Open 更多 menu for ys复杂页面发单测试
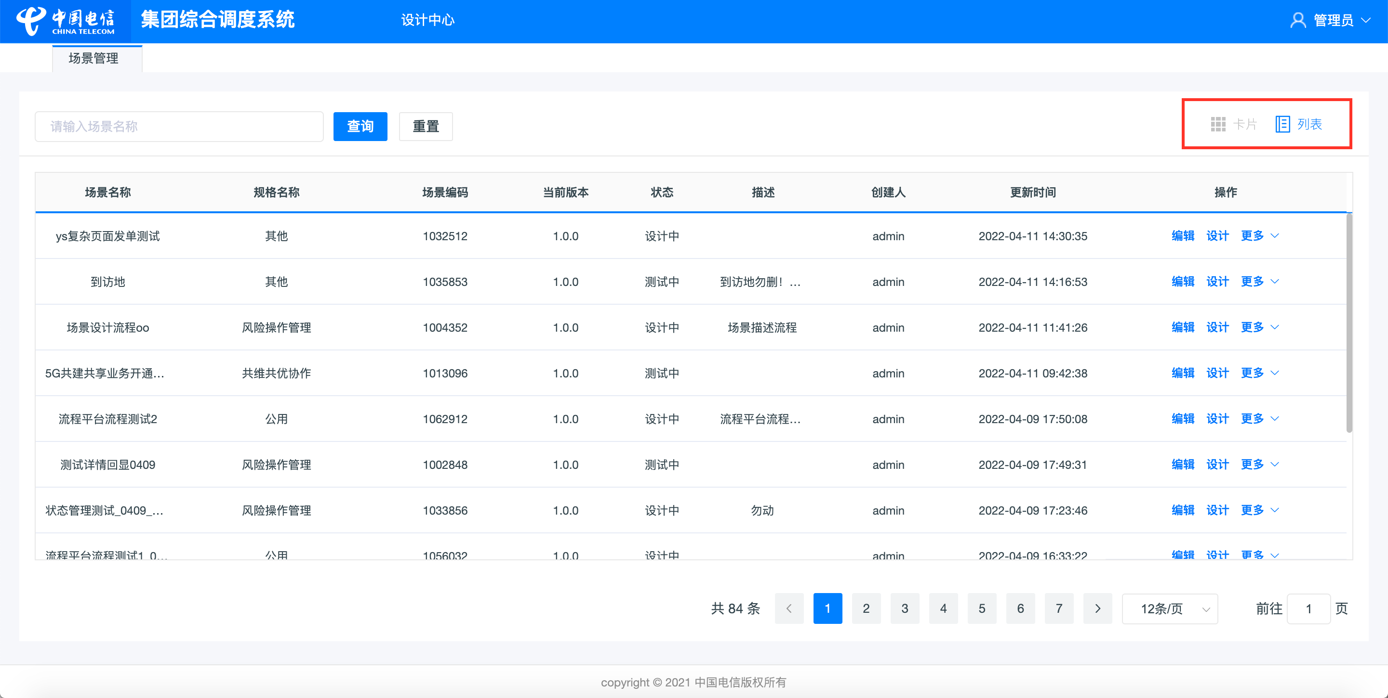Viewport: 1388px width, 698px height. pos(1252,236)
